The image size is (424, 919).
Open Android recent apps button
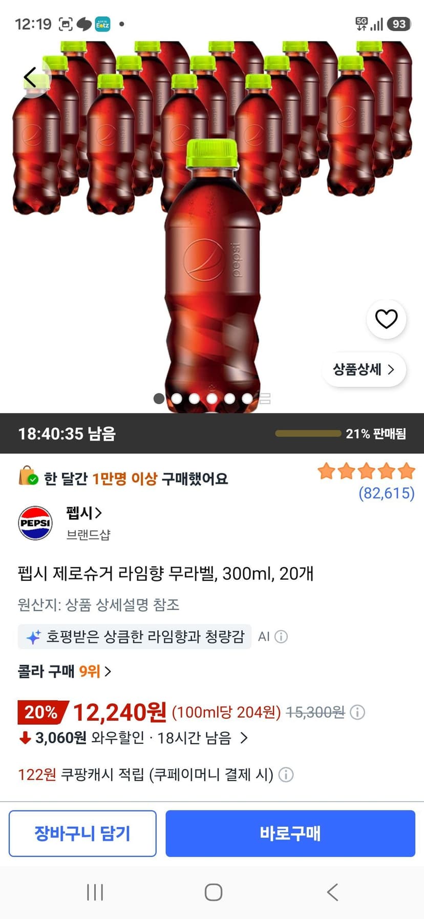[95, 892]
